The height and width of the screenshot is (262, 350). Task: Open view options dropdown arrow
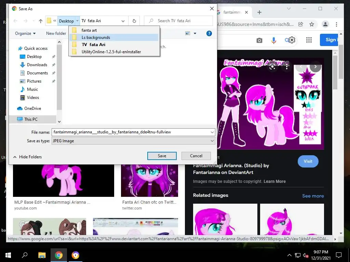click(195, 33)
